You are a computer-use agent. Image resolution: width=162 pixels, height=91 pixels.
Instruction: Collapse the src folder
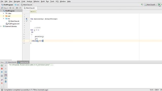click(x=4, y=18)
